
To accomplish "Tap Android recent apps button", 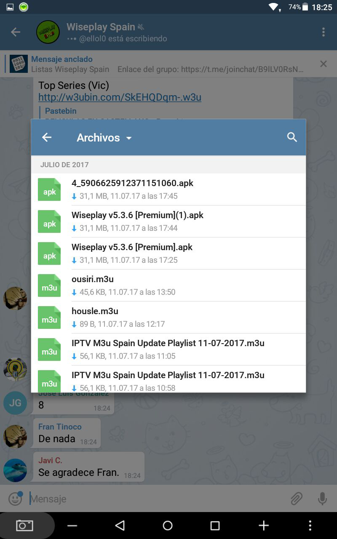I will click(x=215, y=526).
